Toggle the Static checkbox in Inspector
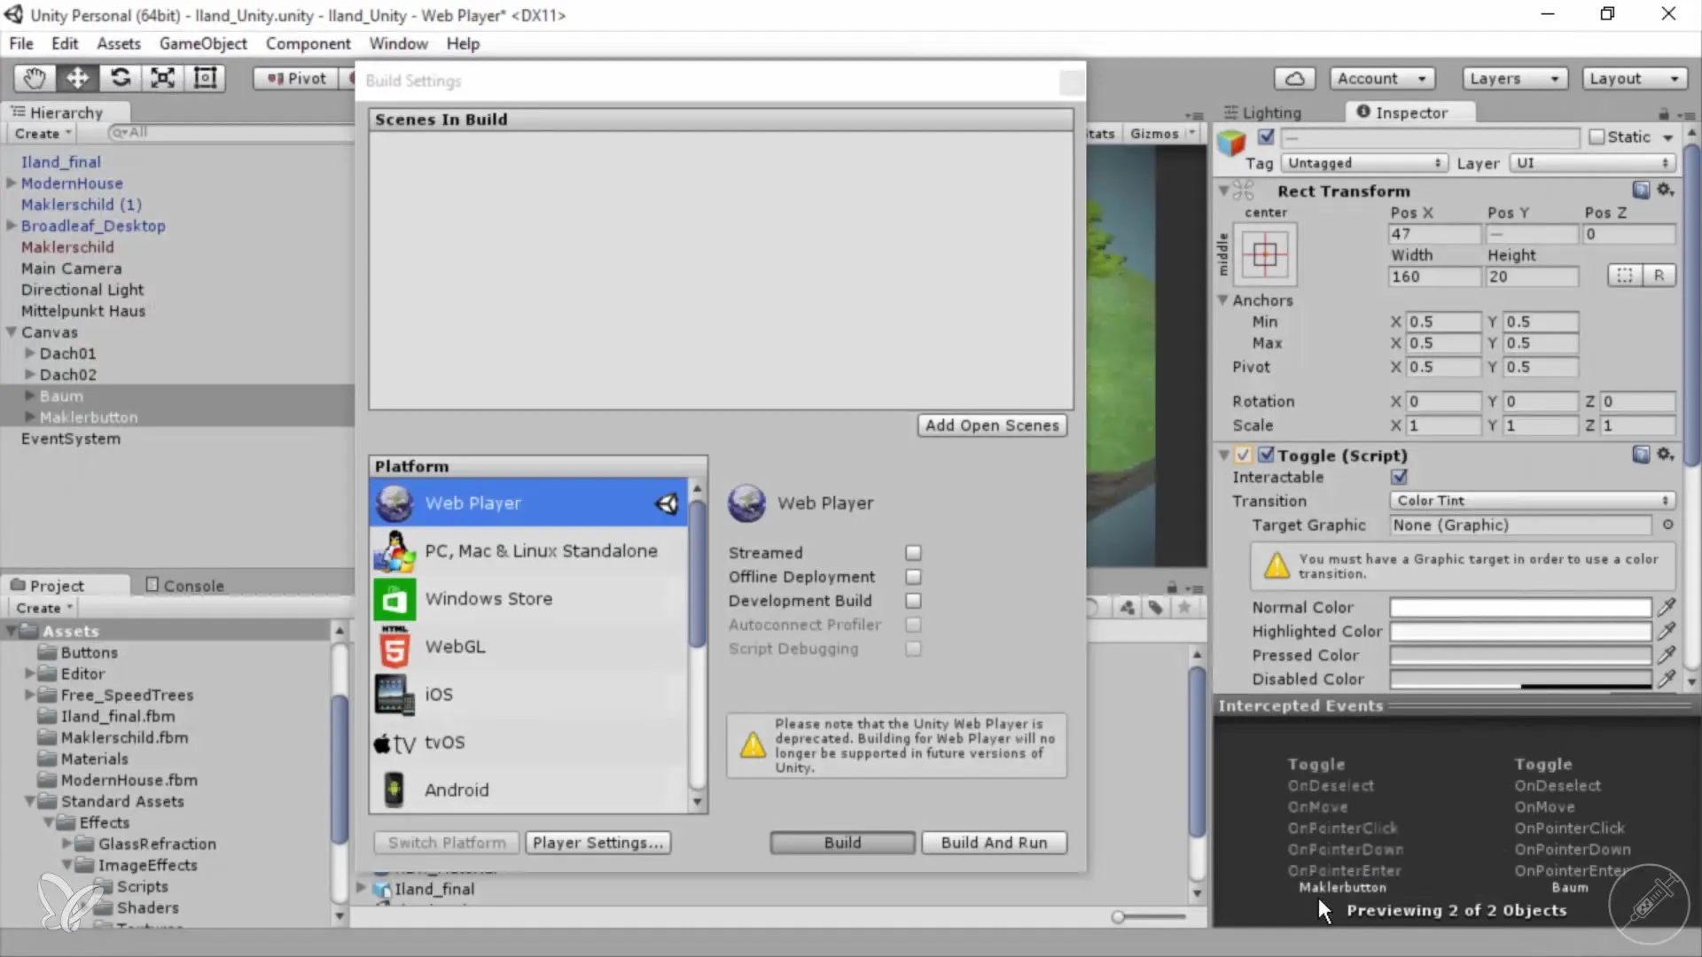This screenshot has height=957, width=1702. pyautogui.click(x=1597, y=136)
